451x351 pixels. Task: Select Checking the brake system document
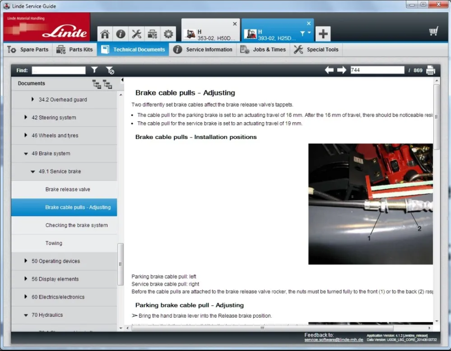76,225
